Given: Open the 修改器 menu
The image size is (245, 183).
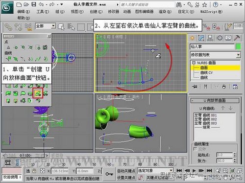Looking at the screenshot, I should [113, 12].
